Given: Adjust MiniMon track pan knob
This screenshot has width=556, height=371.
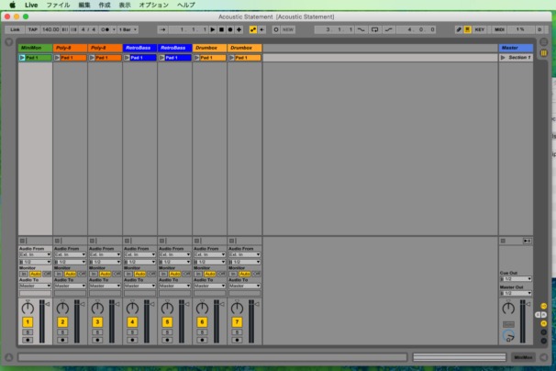Looking at the screenshot, I should [28, 308].
